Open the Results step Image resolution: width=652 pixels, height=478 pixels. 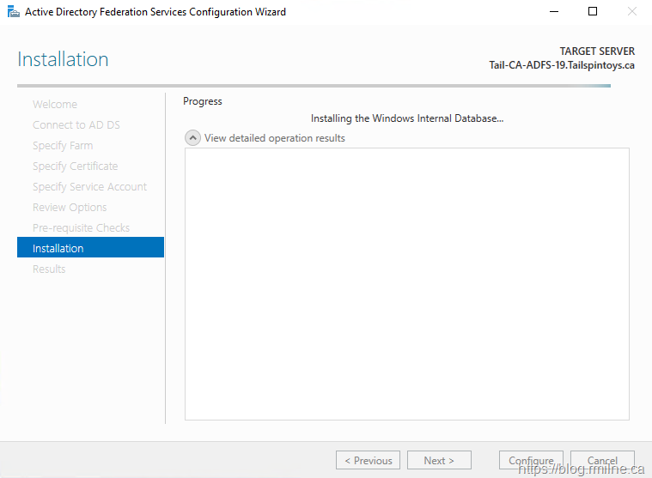pyautogui.click(x=49, y=269)
